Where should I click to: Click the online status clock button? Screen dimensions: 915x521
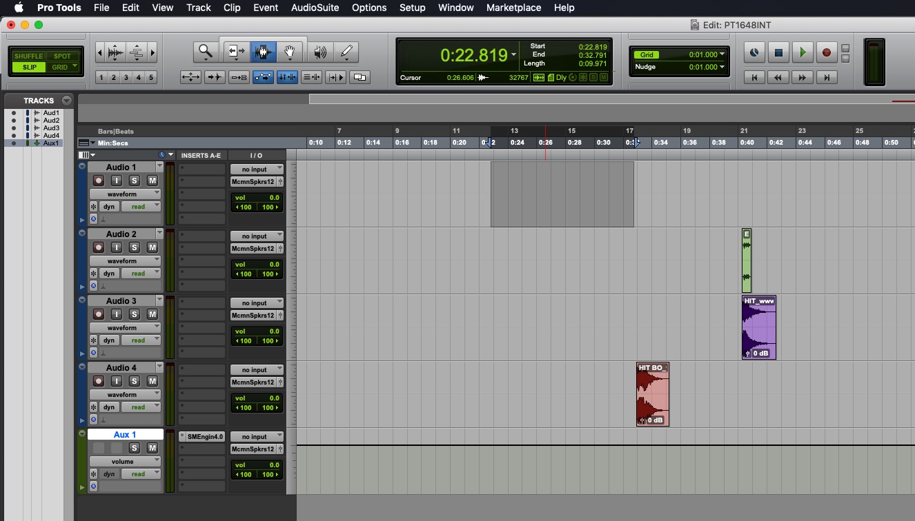[754, 52]
